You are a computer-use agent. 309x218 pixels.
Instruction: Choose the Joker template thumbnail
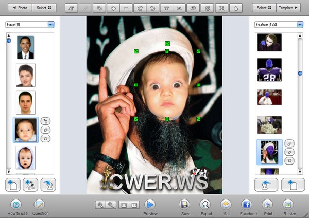pos(269,43)
